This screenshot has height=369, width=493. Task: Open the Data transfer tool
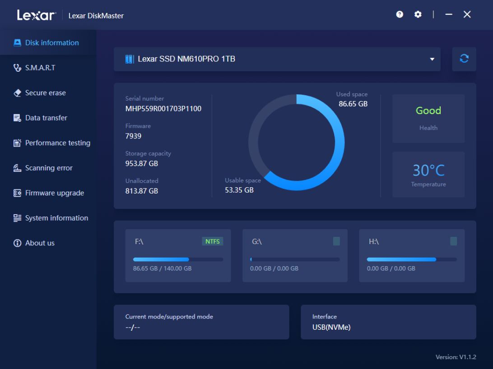tap(17, 118)
